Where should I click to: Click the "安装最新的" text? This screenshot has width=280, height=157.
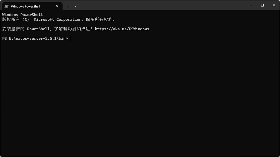point(13,29)
